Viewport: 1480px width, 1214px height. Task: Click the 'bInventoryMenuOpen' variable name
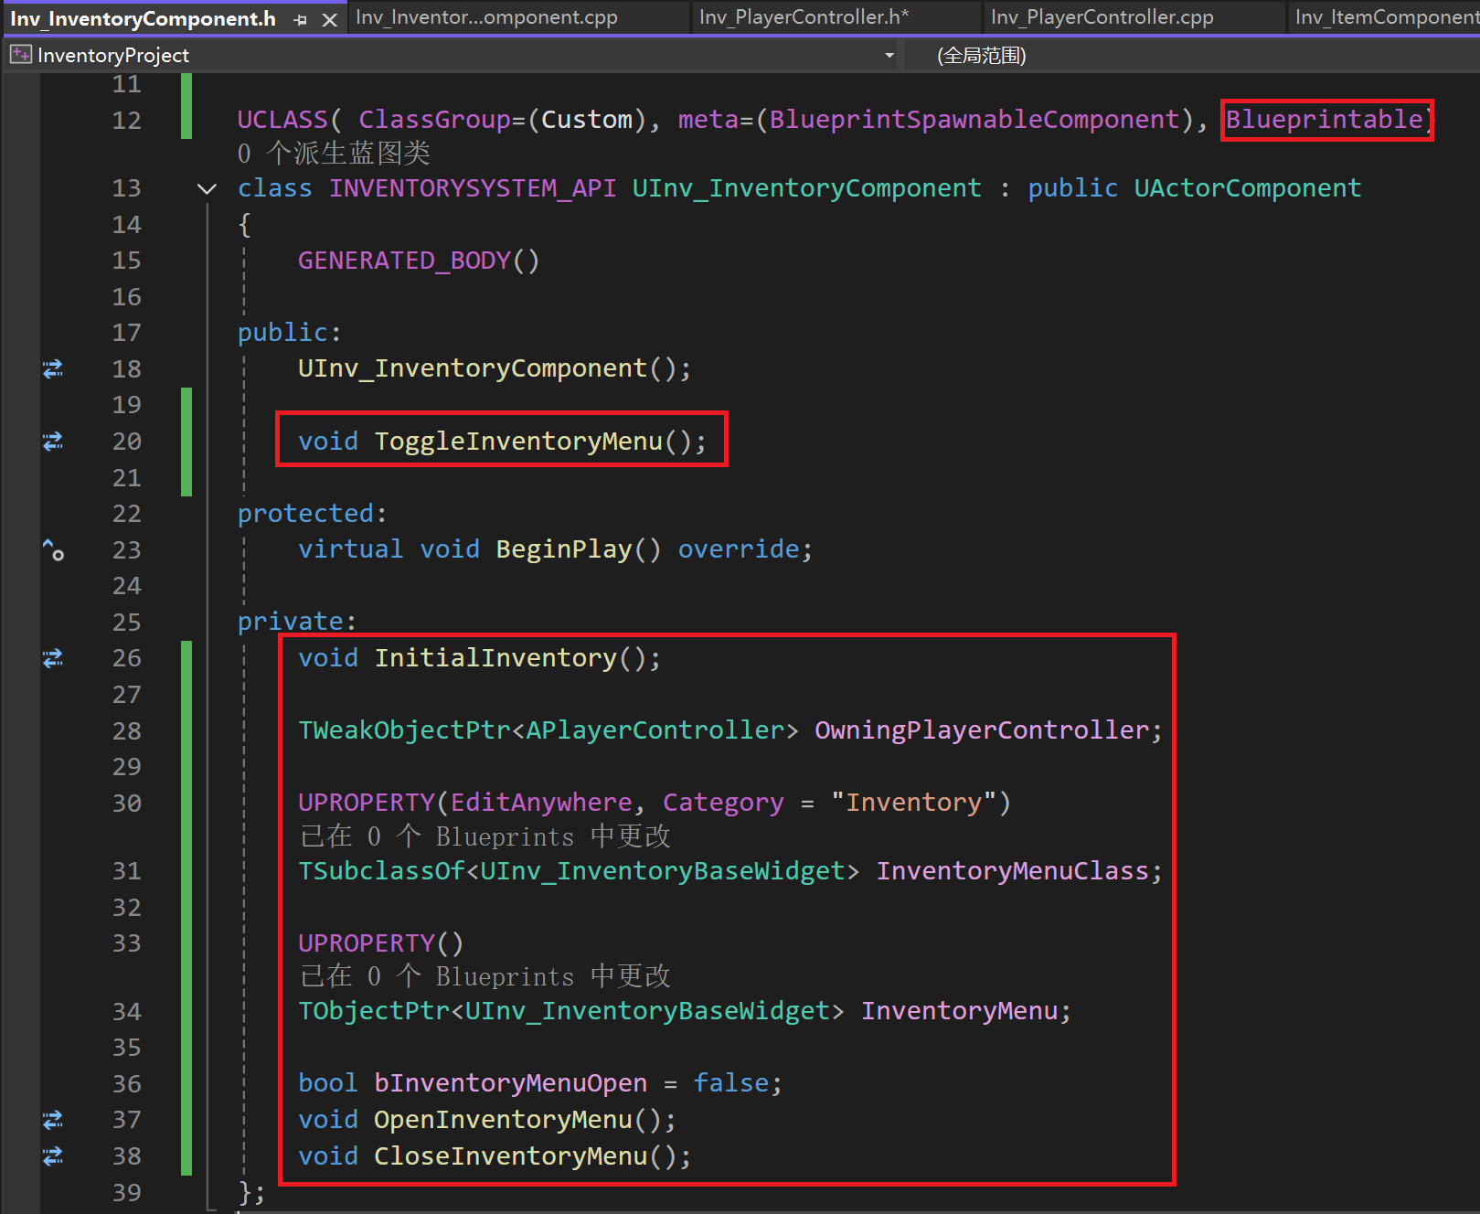click(x=511, y=1083)
